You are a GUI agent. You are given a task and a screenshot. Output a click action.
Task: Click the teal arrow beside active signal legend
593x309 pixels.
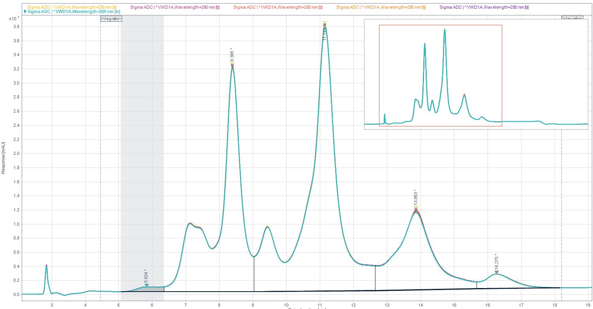click(x=25, y=12)
